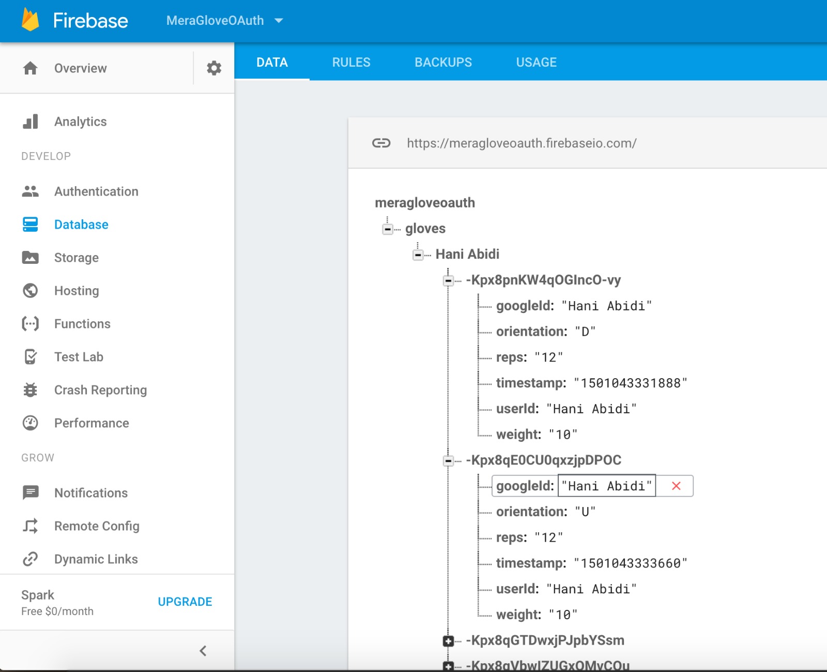Select Database in the sidebar

[81, 225]
